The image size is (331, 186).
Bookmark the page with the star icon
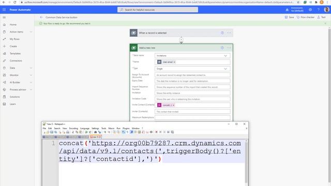click(x=298, y=2)
